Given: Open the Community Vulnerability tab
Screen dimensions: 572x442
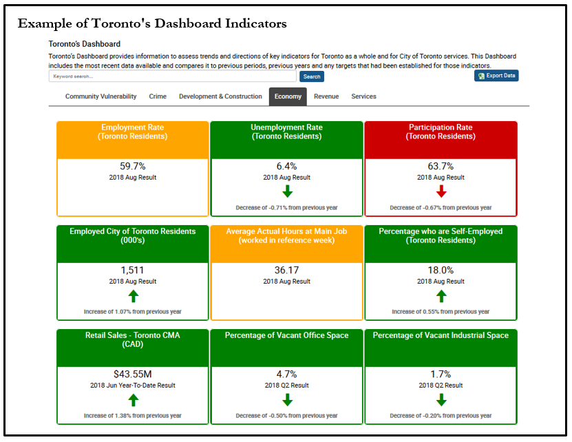Looking at the screenshot, I should point(100,96).
